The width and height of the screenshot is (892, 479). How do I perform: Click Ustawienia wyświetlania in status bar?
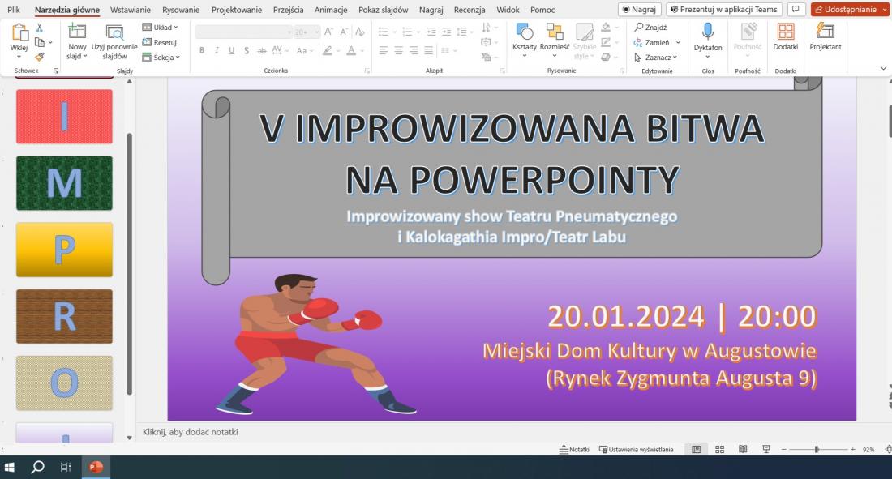(636, 450)
